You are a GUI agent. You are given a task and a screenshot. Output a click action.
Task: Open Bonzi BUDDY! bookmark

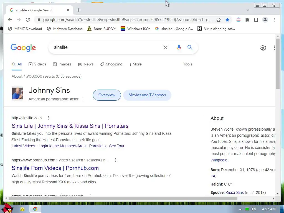[x=102, y=29]
